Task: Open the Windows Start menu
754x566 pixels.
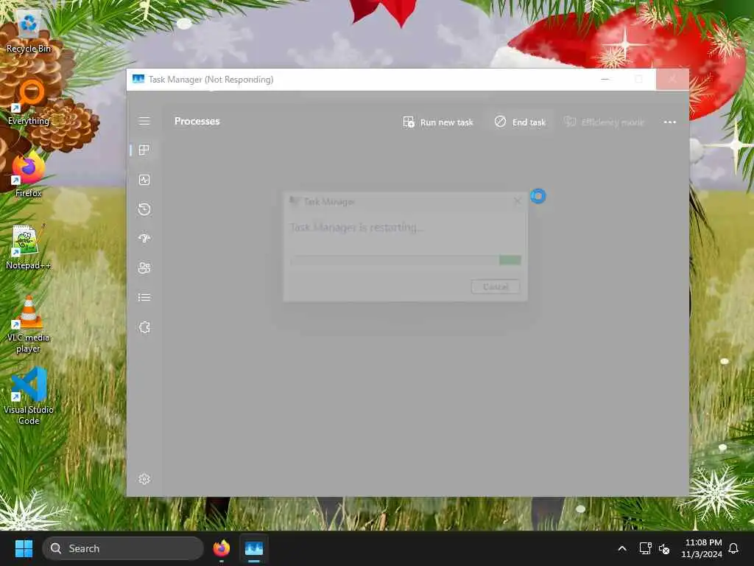Action: 24,548
